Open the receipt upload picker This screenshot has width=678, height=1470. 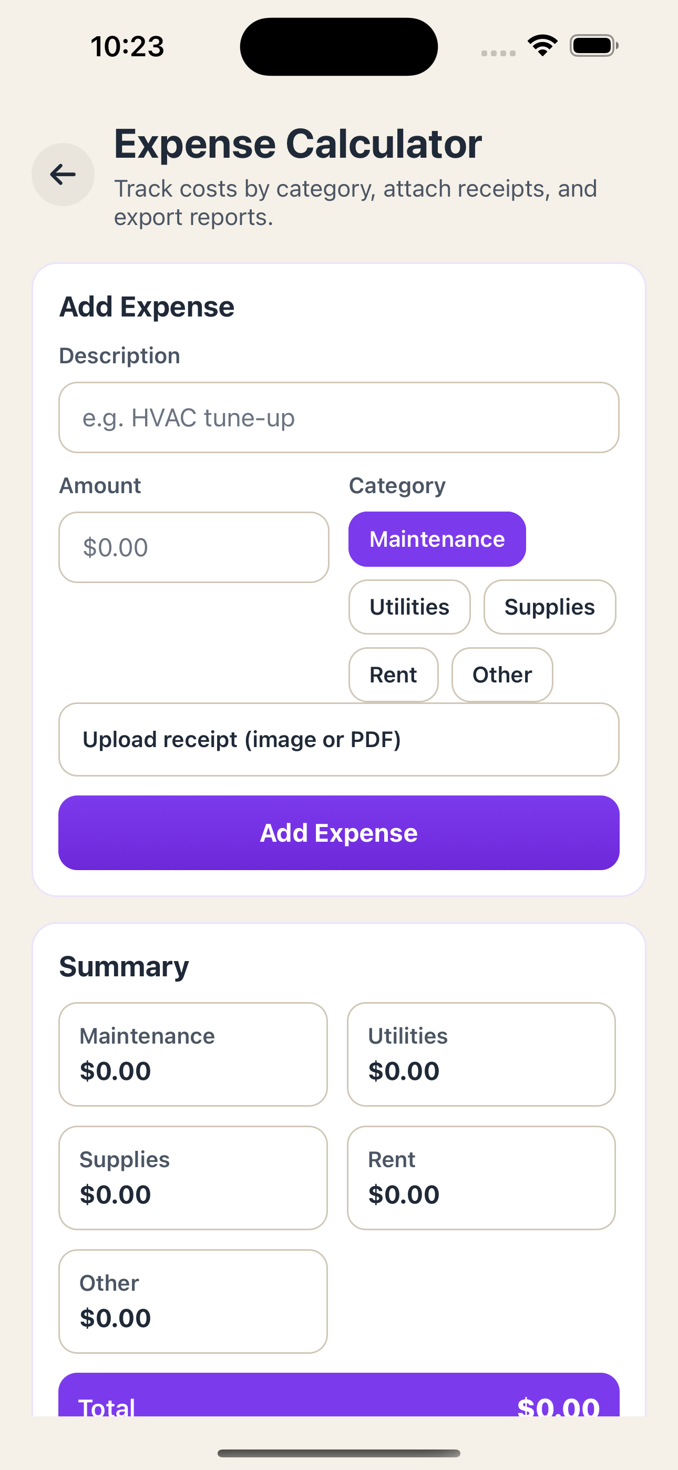[x=339, y=739]
